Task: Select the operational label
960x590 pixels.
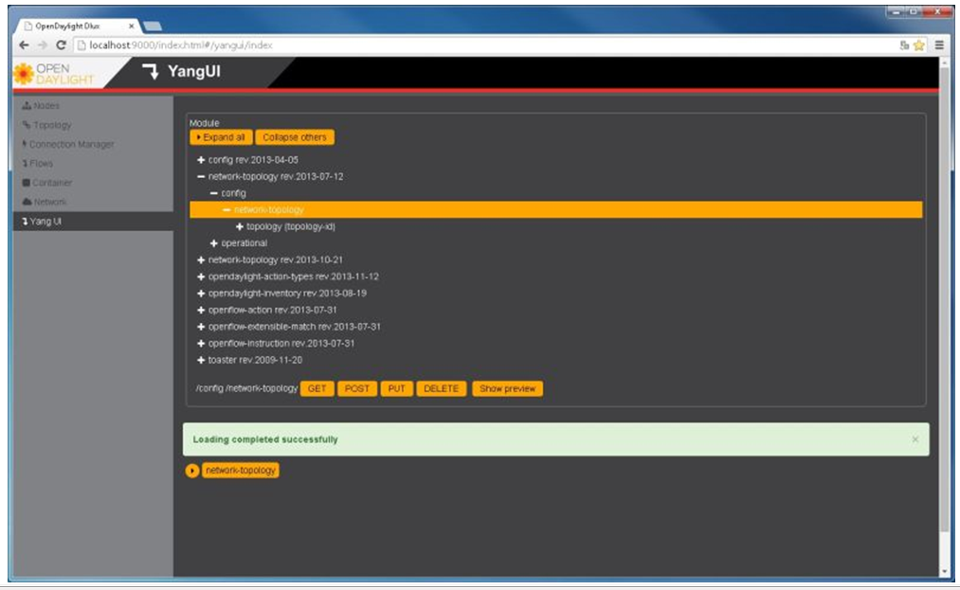Action: click(x=245, y=243)
